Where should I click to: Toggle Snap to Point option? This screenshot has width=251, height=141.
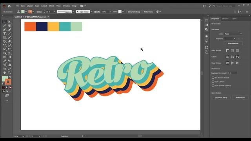227,63
